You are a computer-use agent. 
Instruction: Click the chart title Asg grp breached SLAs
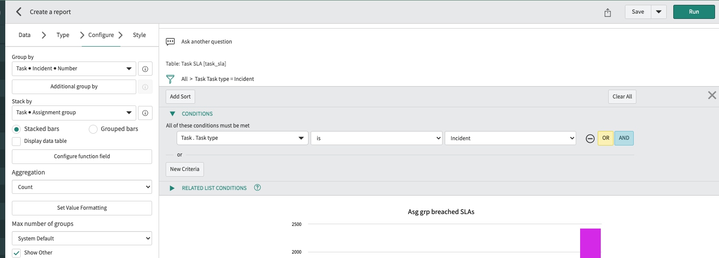click(x=441, y=212)
